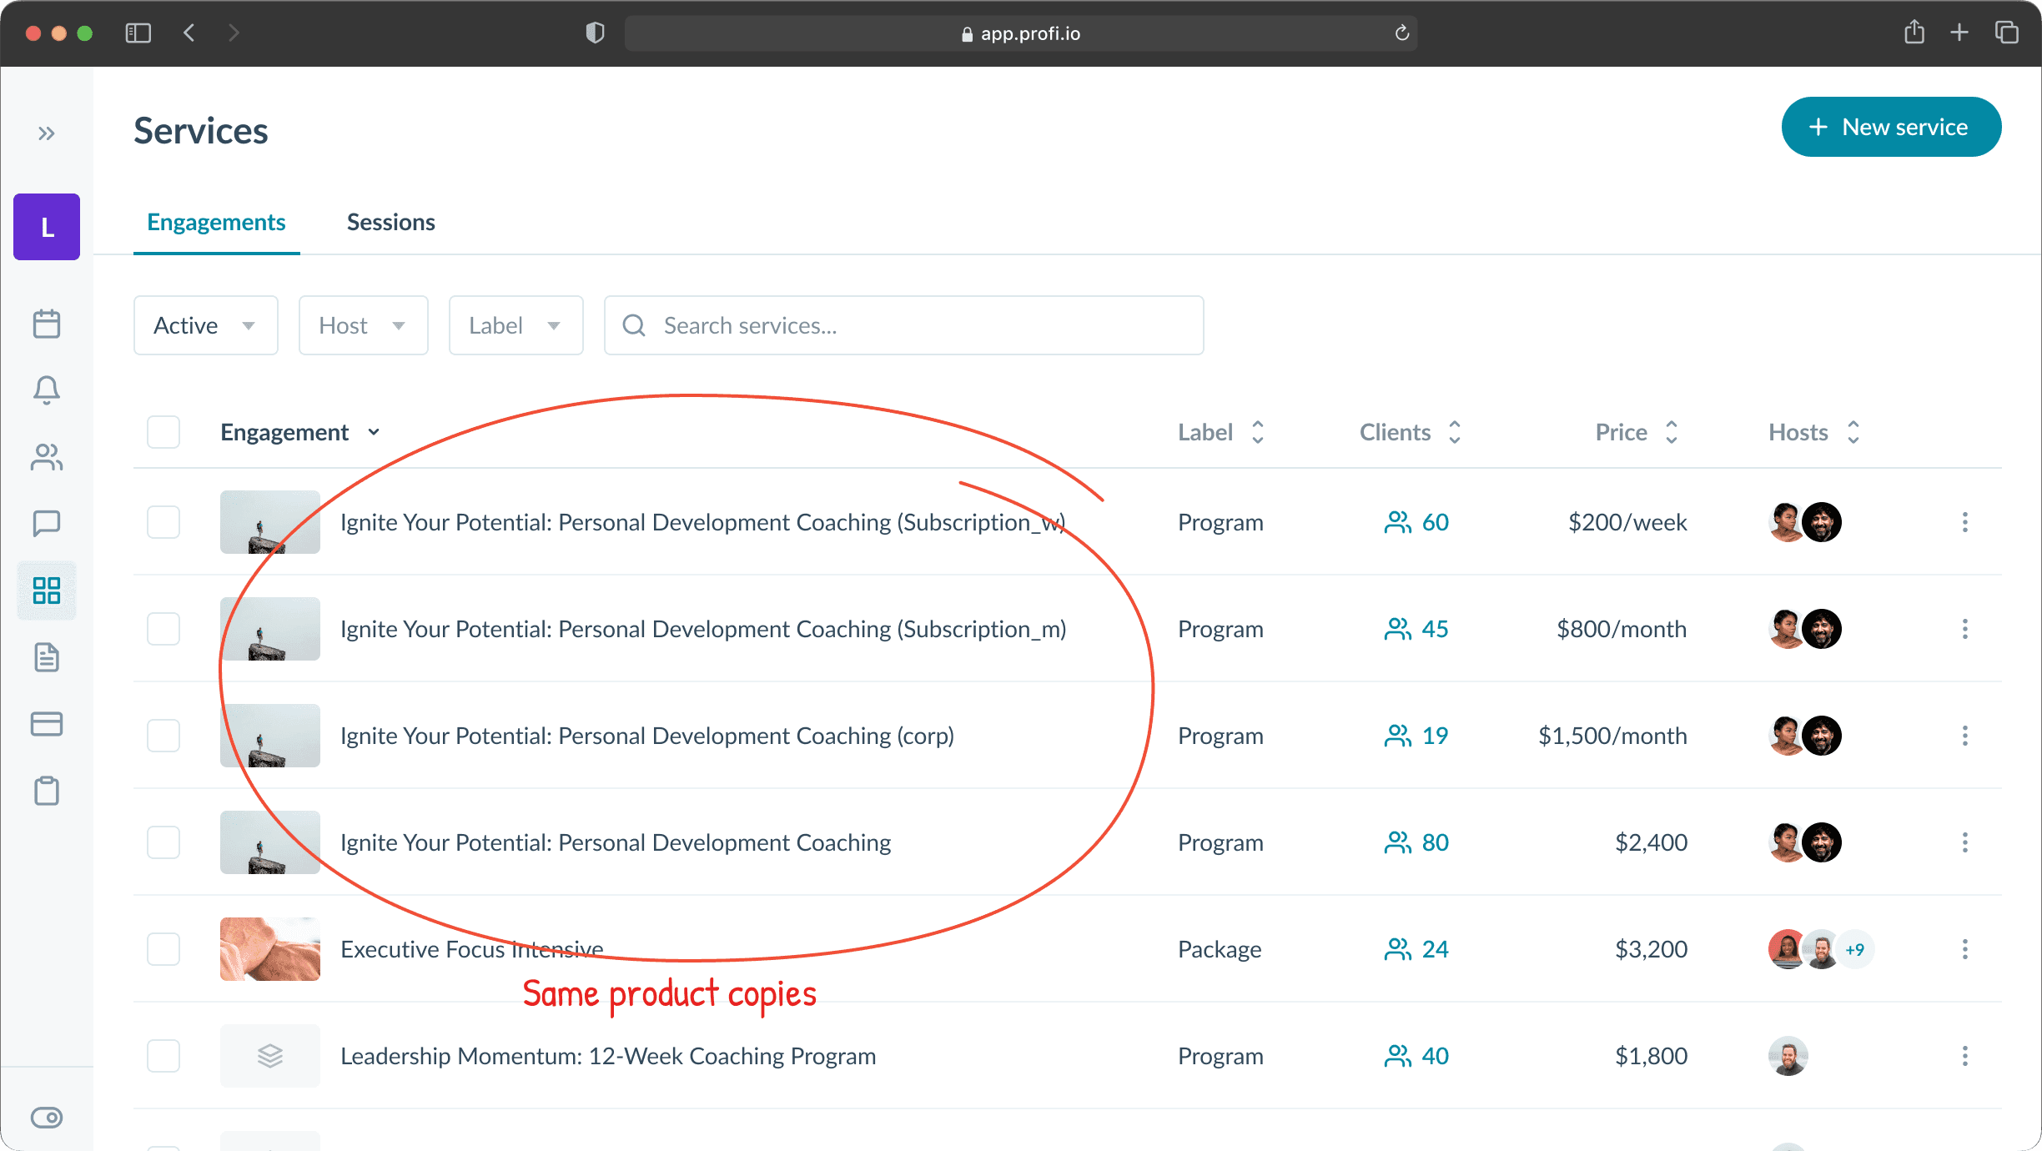Open the Active status filter dropdown

pyautogui.click(x=205, y=325)
